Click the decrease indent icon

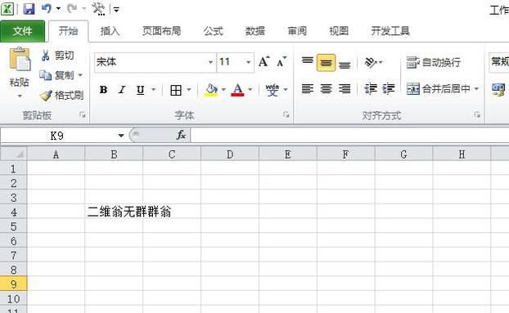coord(371,88)
